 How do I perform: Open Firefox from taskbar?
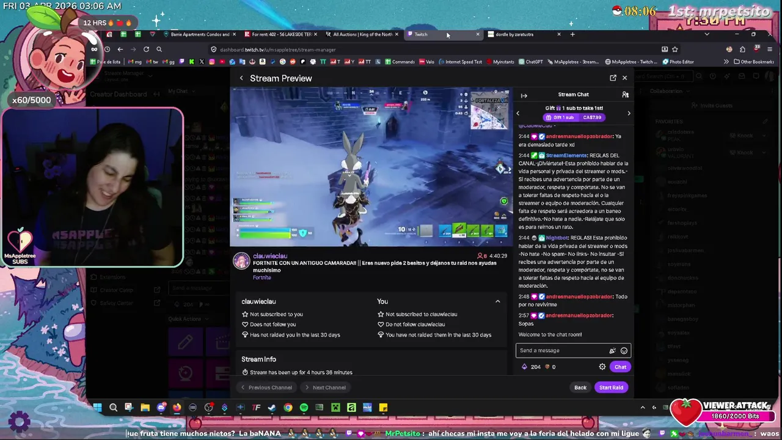[x=177, y=408]
